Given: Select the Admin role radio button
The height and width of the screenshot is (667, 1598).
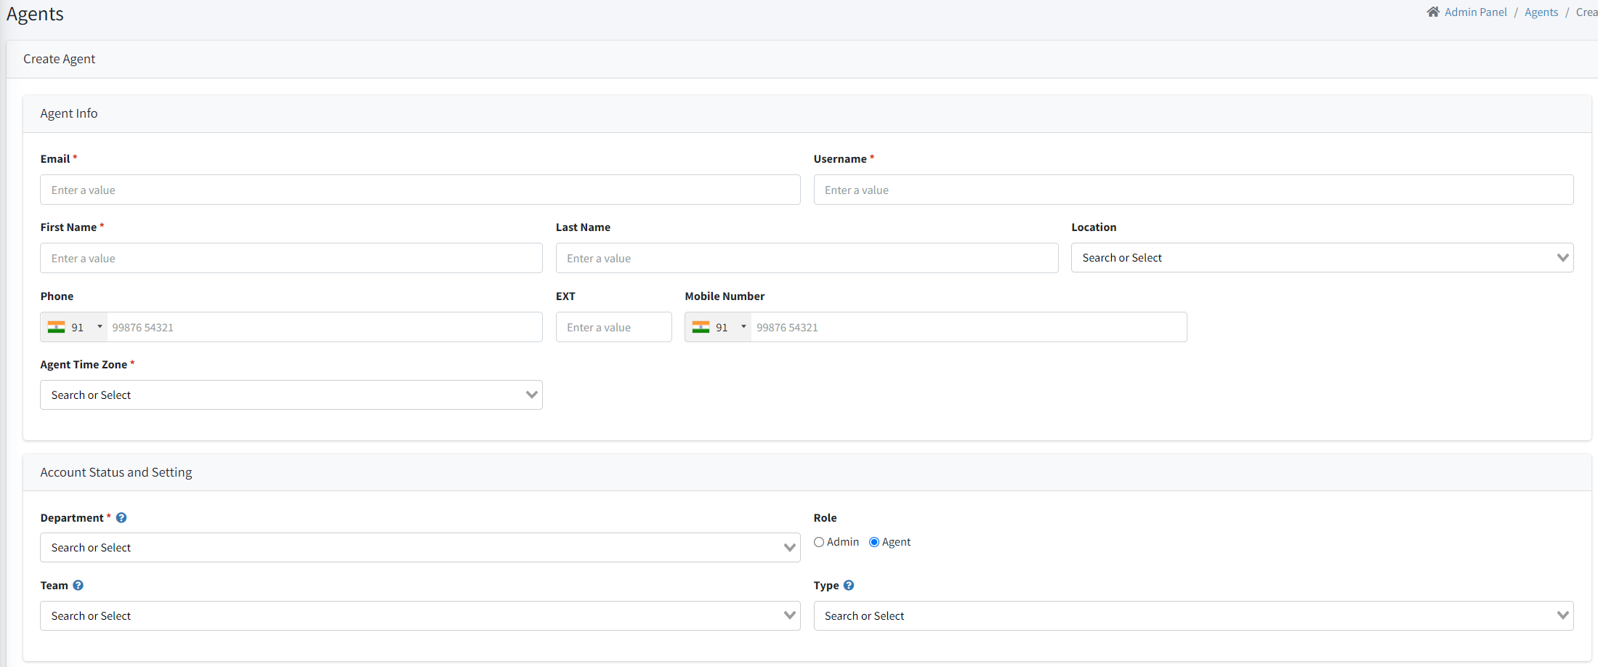Looking at the screenshot, I should (x=819, y=542).
